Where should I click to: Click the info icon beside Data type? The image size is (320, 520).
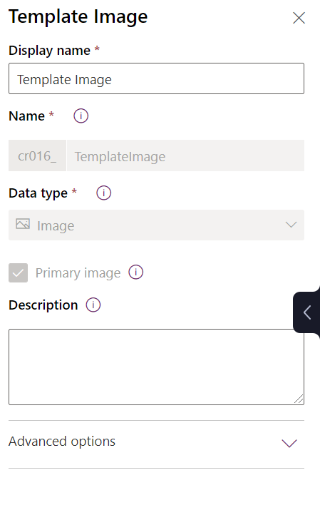[x=103, y=193]
